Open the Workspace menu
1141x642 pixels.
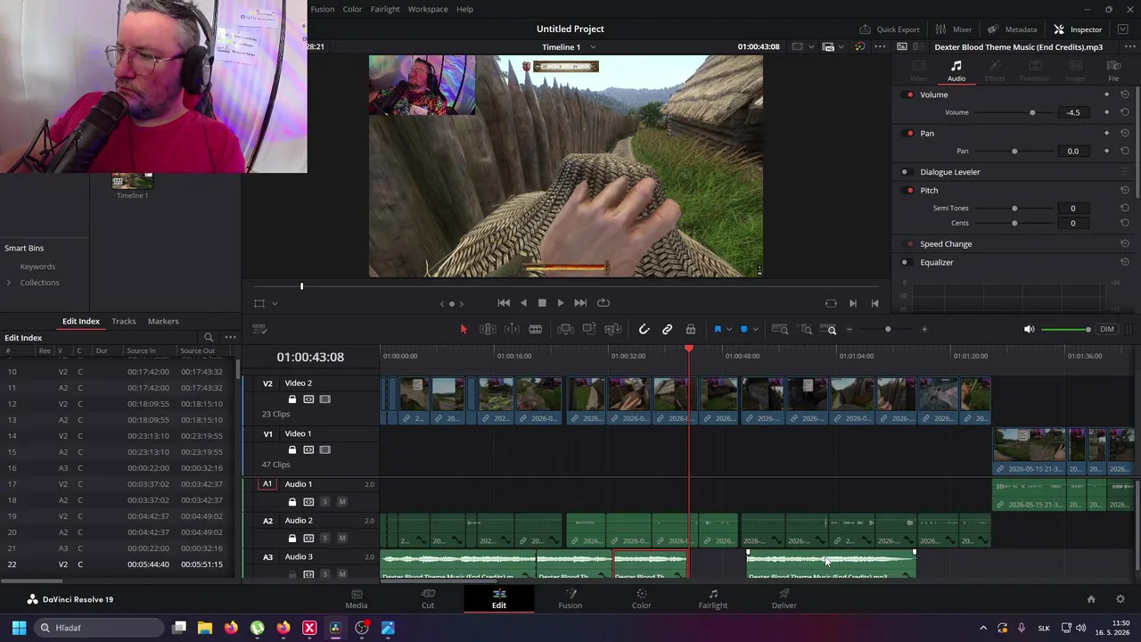pos(428,9)
